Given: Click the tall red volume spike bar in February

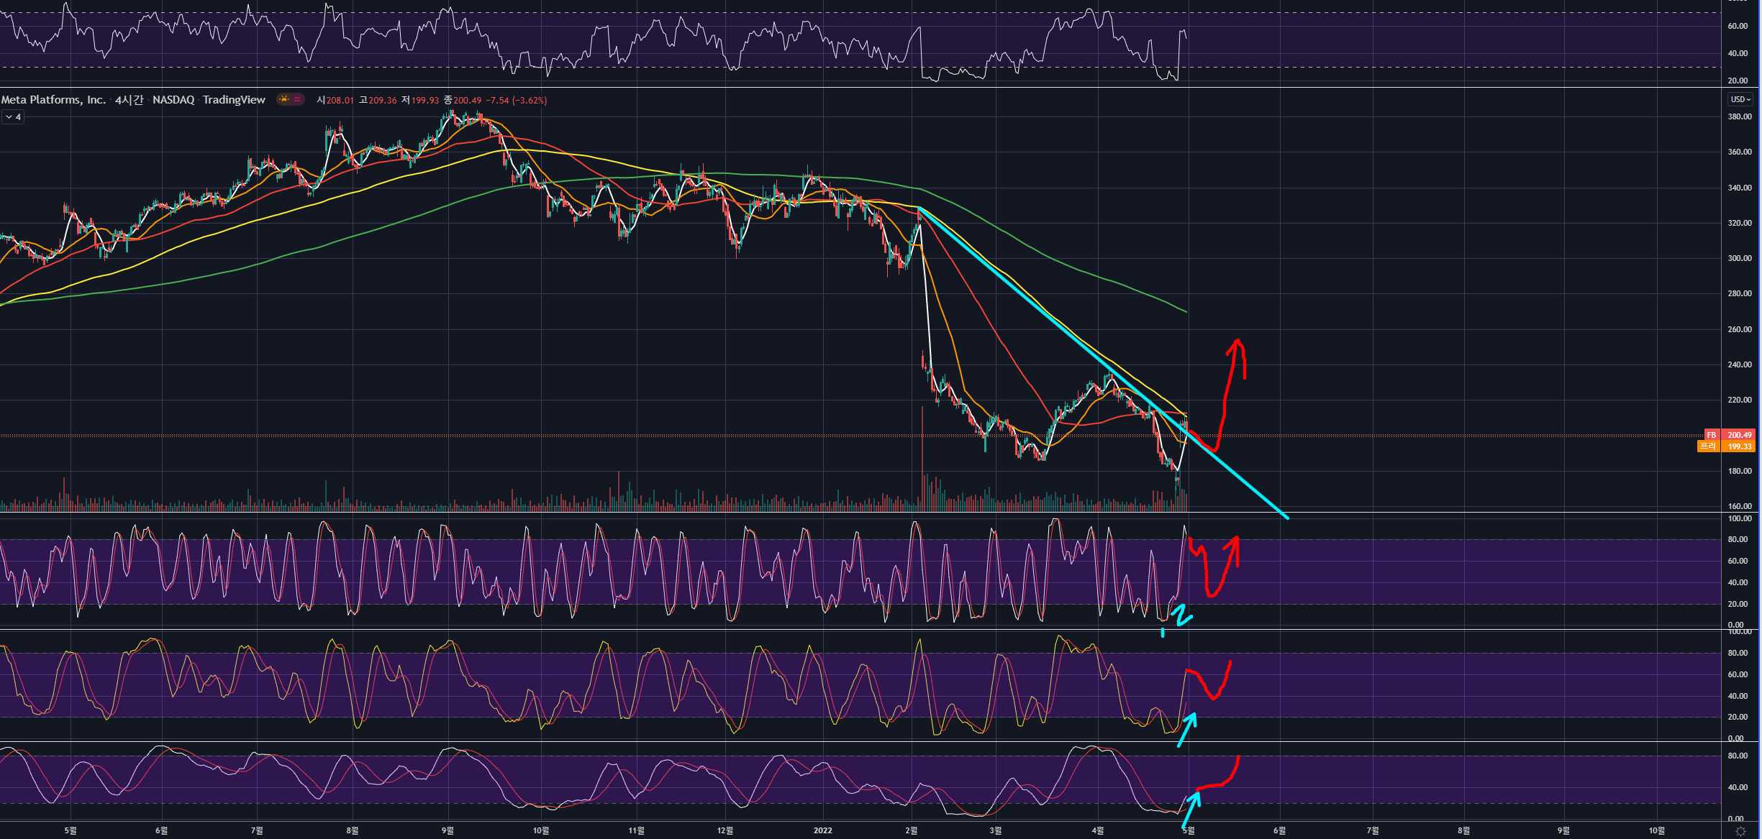Looking at the screenshot, I should pos(922,460).
